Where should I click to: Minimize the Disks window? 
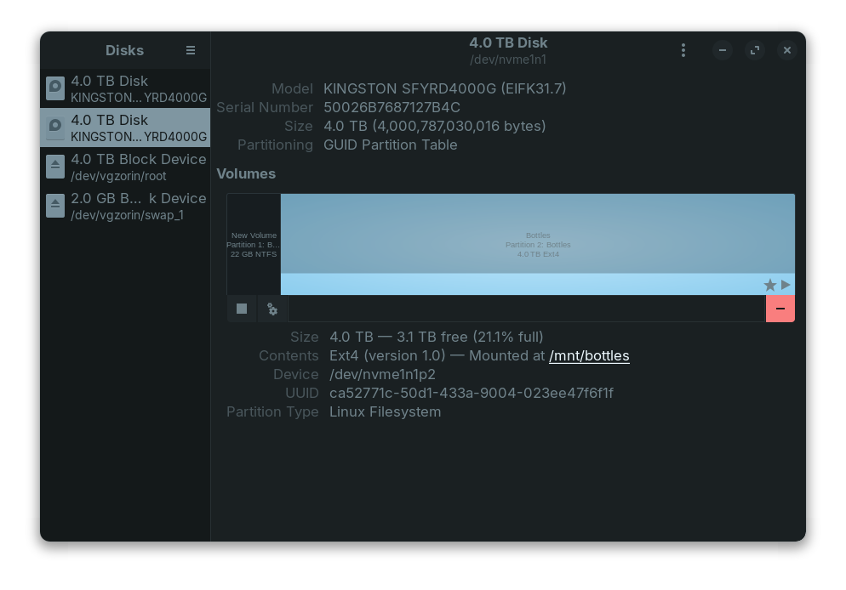point(723,50)
